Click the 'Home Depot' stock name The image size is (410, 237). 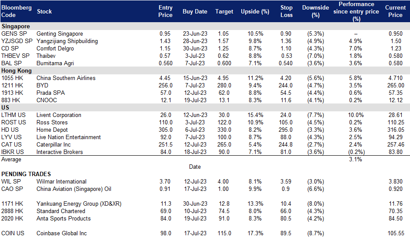pyautogui.click(x=52, y=130)
